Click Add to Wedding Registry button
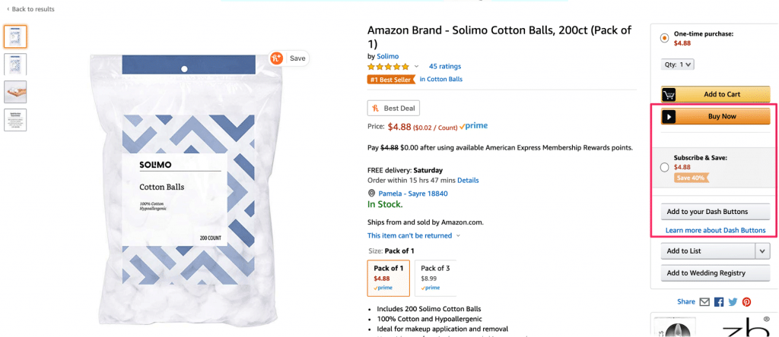Viewport: 779px width, 337px height. pyautogui.click(x=706, y=273)
